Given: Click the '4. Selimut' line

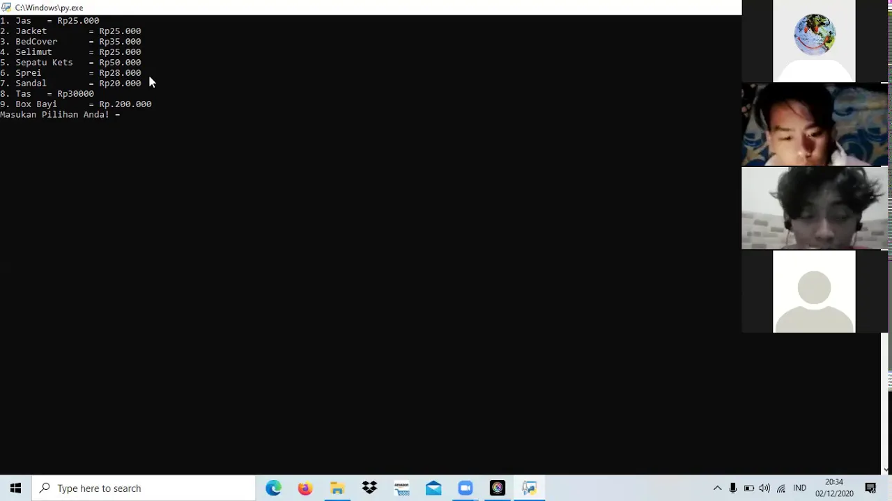Looking at the screenshot, I should point(70,52).
